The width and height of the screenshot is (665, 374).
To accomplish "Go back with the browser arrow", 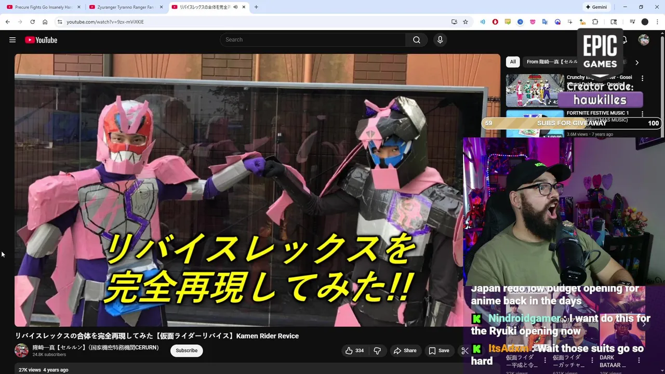I will (x=7, y=22).
